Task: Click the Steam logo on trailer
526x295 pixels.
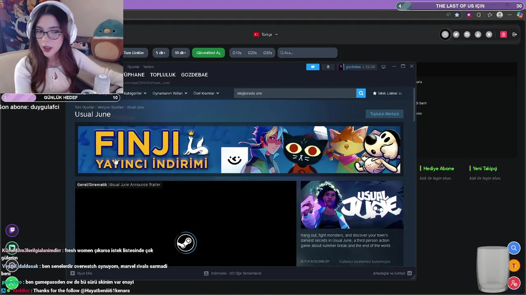Action: (186, 243)
